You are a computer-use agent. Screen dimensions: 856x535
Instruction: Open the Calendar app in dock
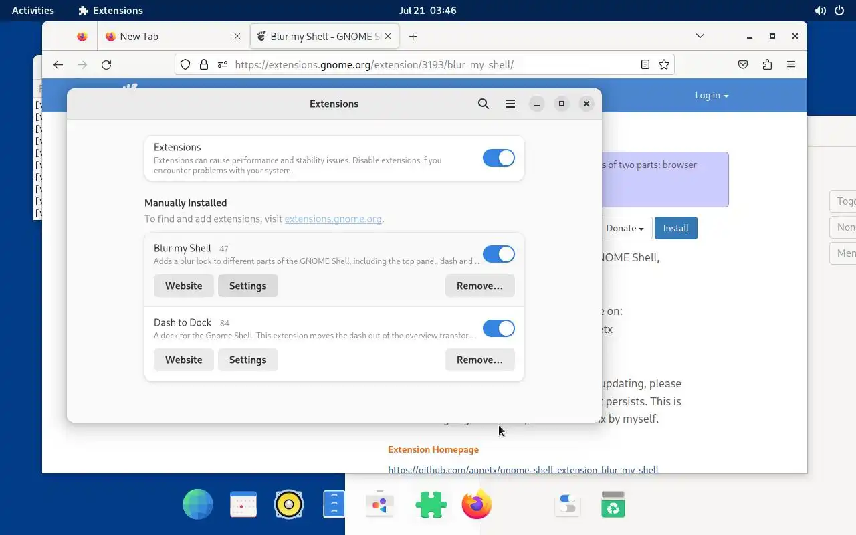pyautogui.click(x=243, y=505)
